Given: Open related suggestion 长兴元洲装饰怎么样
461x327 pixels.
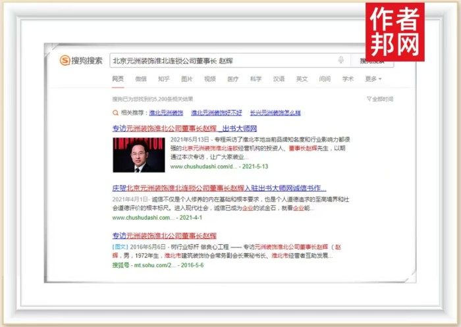Looking at the screenshot, I should [275, 113].
